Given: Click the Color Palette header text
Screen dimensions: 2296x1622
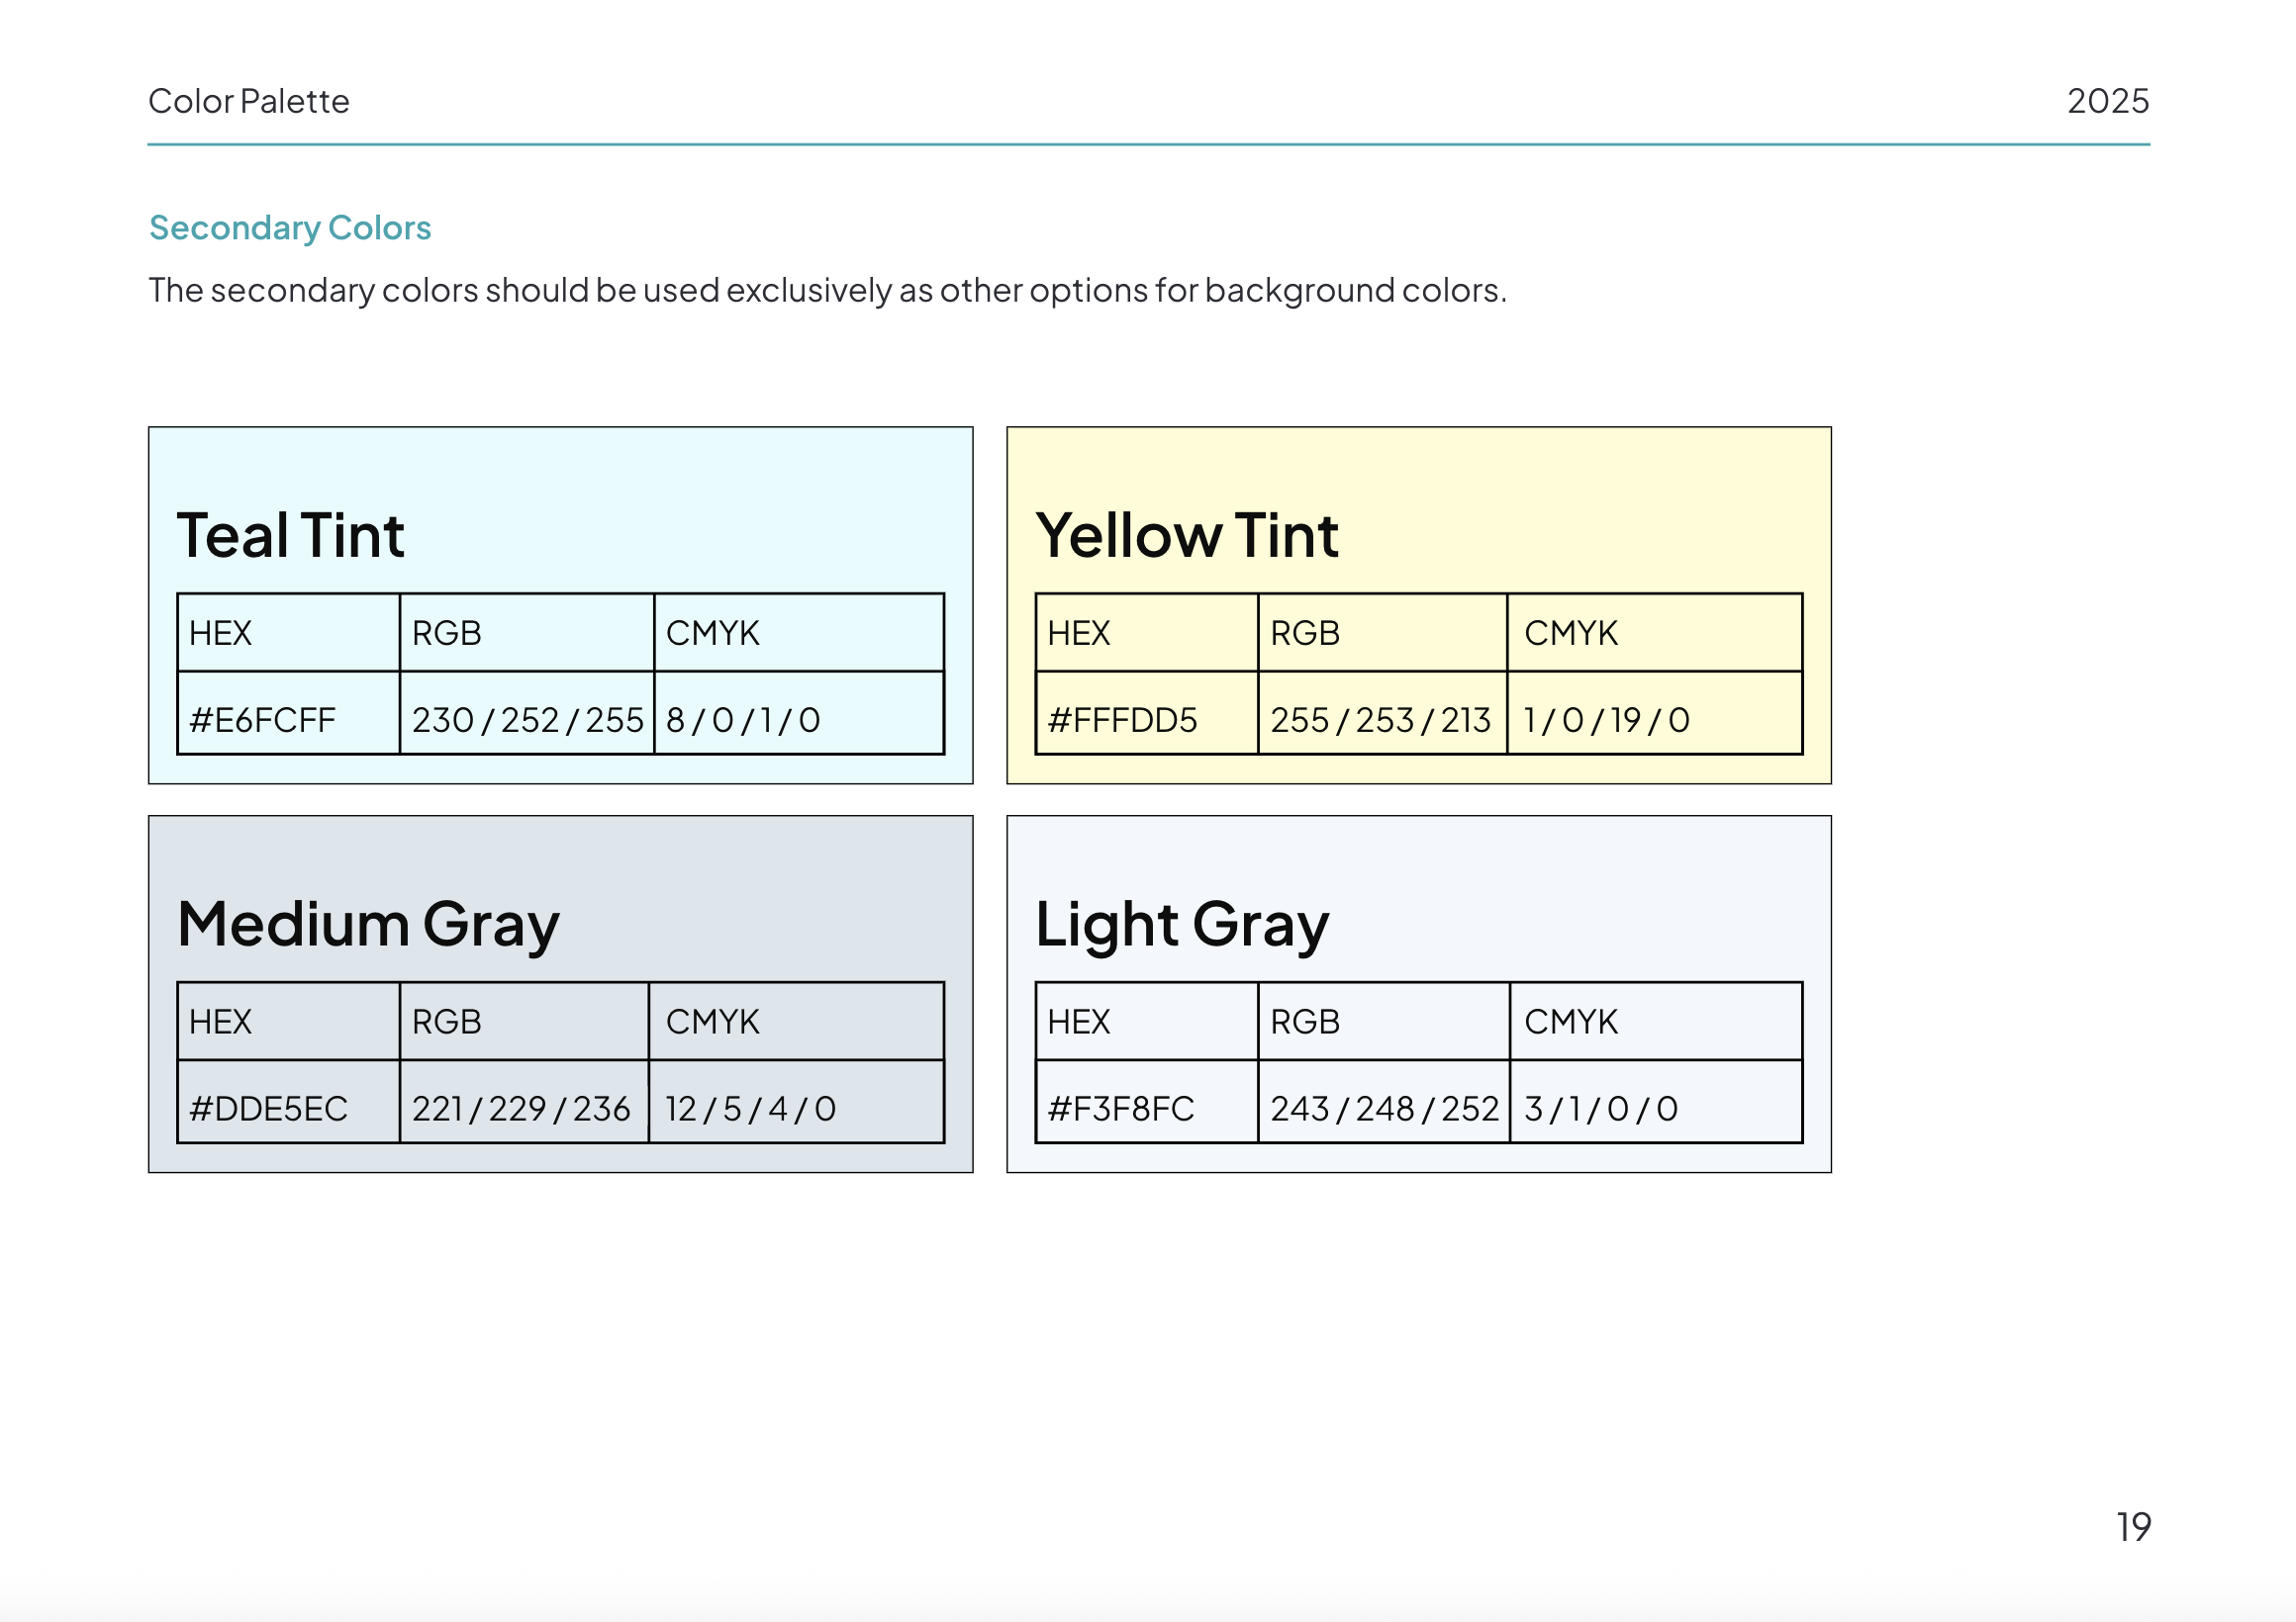Looking at the screenshot, I should coord(249,101).
